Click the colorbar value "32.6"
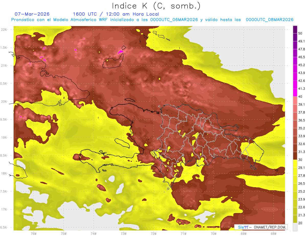This screenshot has height=237, width=307. pyautogui.click(x=302, y=144)
